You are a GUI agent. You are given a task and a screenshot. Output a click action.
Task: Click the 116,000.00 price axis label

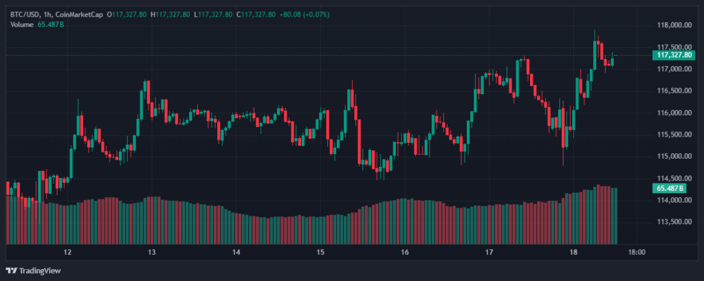(674, 113)
